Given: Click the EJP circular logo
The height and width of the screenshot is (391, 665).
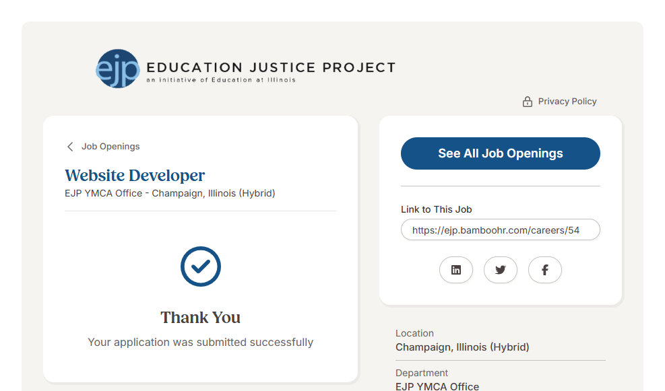Looking at the screenshot, I should pyautogui.click(x=118, y=69).
